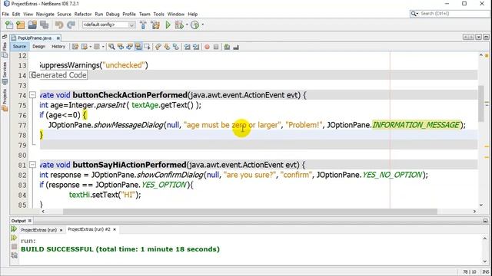Viewport: 492px width, 276px height.
Task: Switch to the Design view
Action: coord(39,47)
